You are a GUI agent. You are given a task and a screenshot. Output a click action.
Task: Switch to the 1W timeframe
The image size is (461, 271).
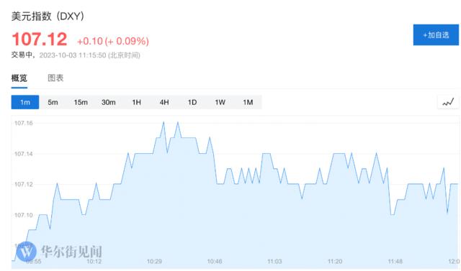(x=220, y=102)
